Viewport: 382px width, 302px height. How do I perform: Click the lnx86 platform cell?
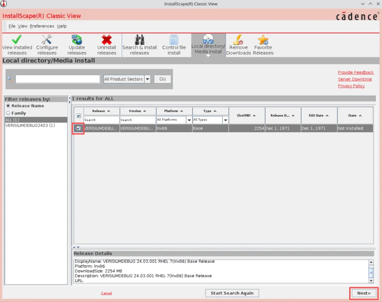pos(174,128)
